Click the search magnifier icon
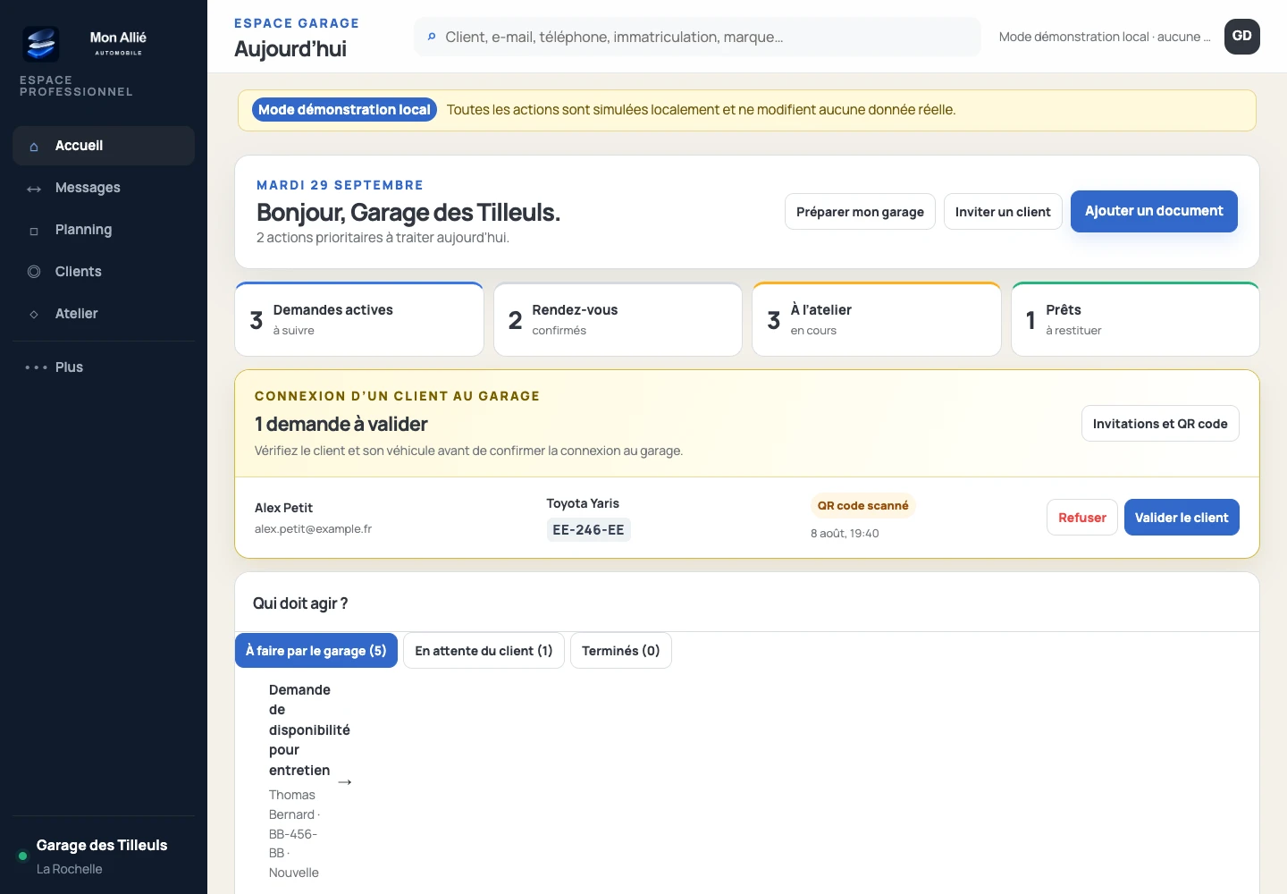 pyautogui.click(x=432, y=37)
